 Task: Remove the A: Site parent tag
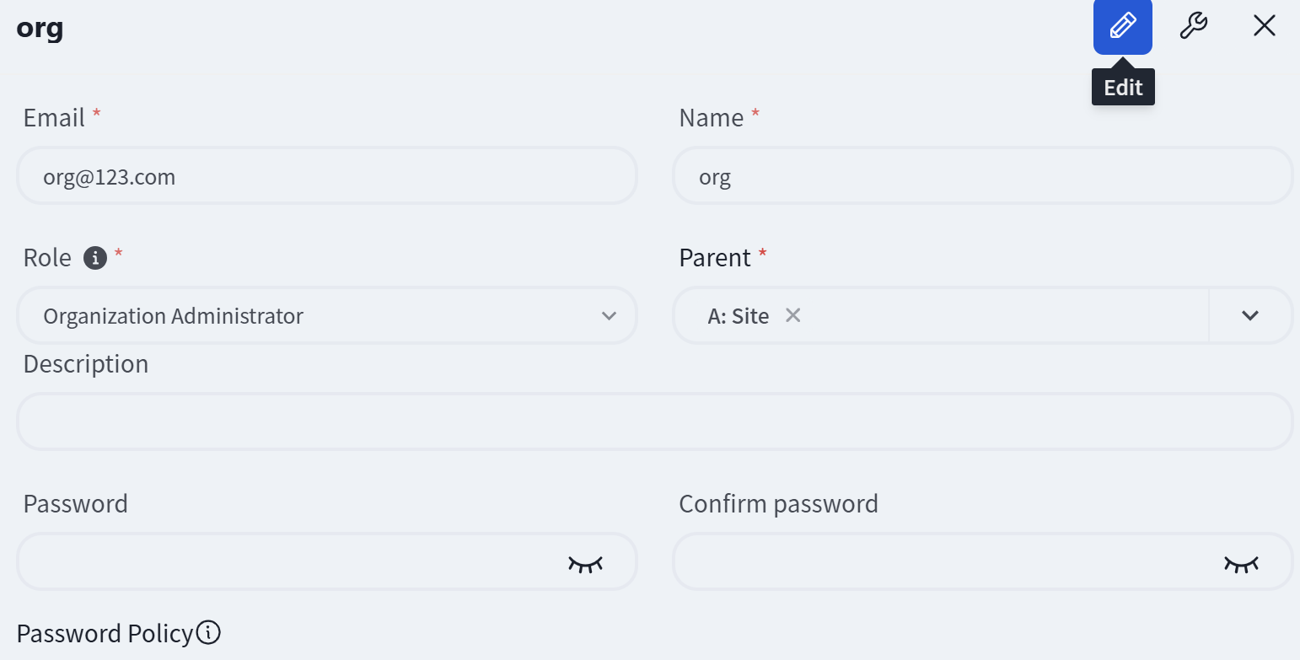point(792,315)
